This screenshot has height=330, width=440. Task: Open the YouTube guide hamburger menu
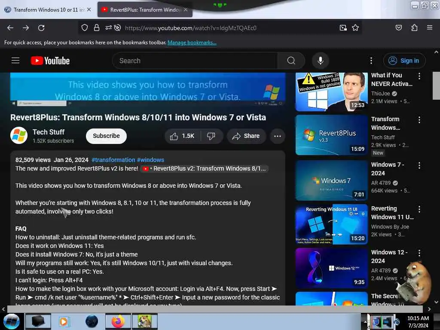tap(15, 60)
